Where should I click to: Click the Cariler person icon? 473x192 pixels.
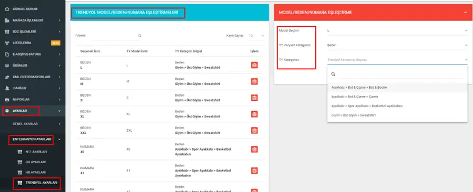7,88
